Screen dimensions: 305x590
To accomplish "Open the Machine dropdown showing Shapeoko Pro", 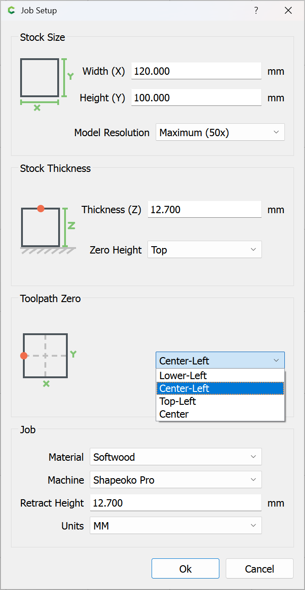I will 175,480.
